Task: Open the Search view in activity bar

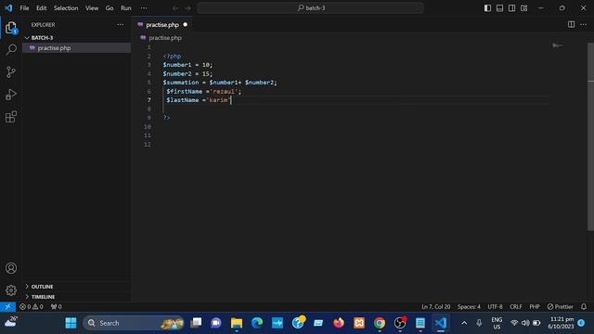Action: 11,49
